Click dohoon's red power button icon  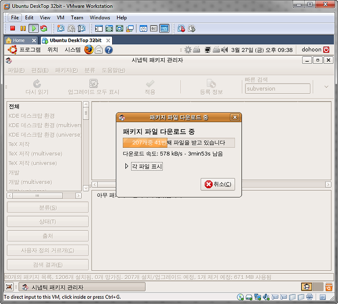326,50
